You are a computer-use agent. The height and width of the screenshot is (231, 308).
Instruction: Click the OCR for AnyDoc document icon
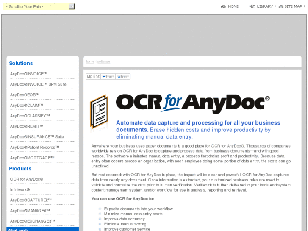pyautogui.click(x=99, y=111)
